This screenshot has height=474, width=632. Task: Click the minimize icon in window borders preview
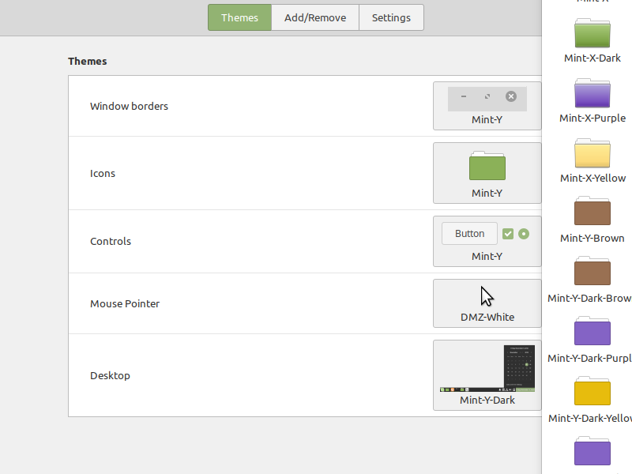(x=463, y=97)
